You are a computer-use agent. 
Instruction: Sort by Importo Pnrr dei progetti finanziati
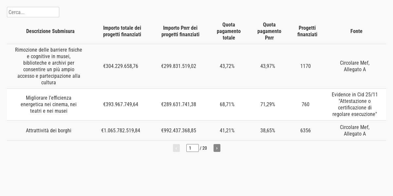(x=180, y=31)
